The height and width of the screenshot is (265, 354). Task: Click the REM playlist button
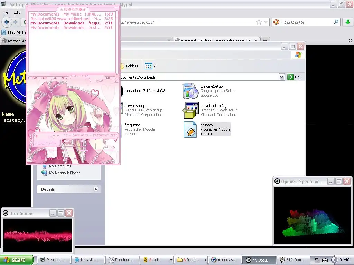point(44,78)
